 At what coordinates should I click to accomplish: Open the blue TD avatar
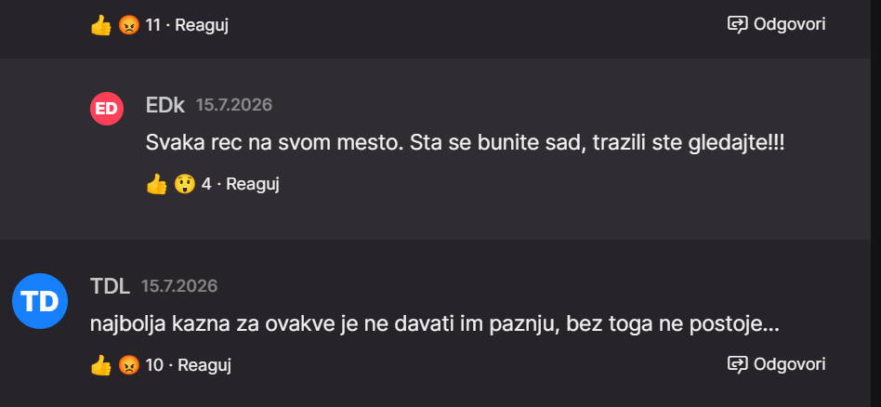40,301
